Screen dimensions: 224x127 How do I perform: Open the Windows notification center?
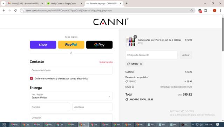coord(218,125)
